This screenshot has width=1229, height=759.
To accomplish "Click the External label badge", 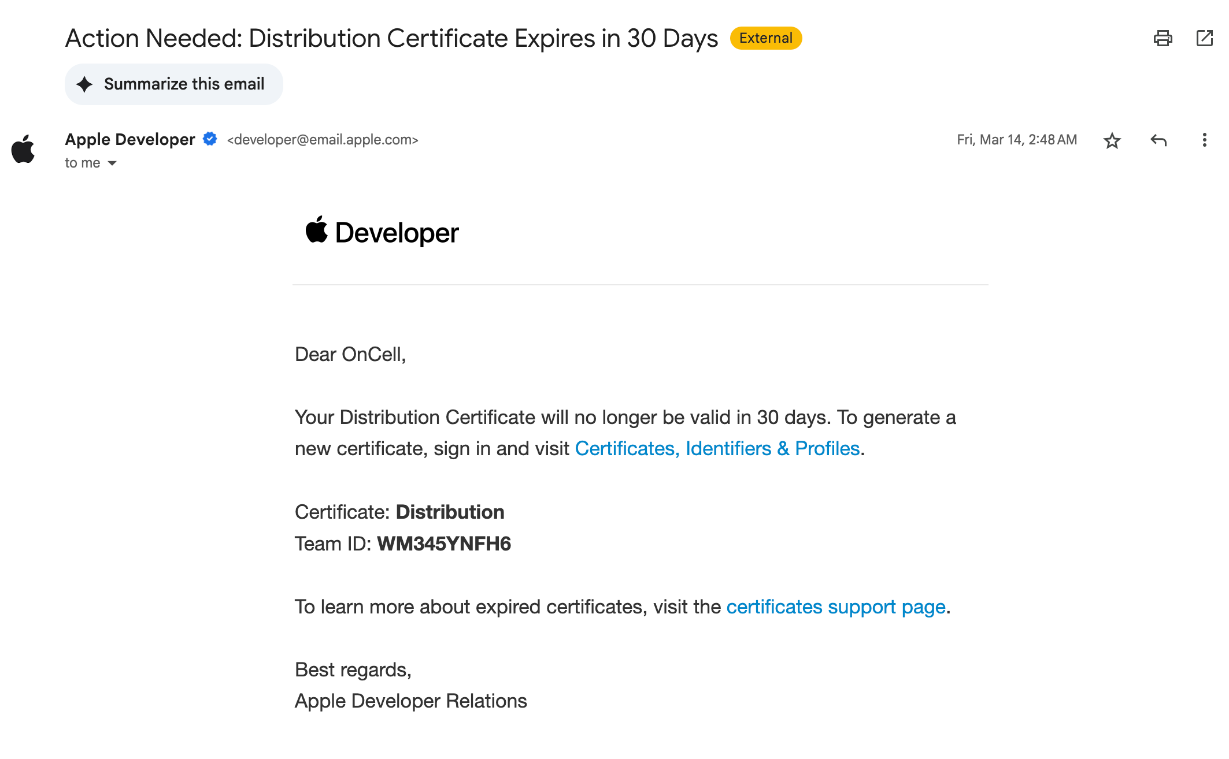I will (765, 38).
